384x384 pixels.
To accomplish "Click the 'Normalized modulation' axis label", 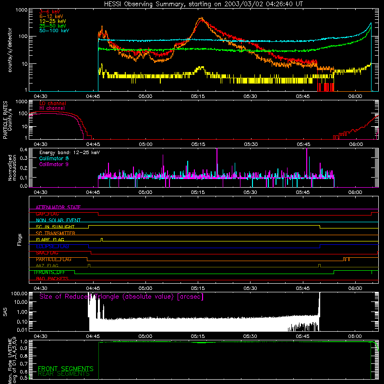I will coord(12,168).
